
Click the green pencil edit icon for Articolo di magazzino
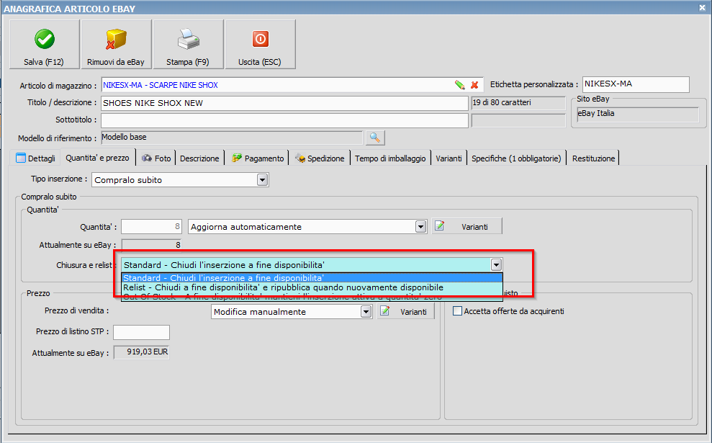click(459, 85)
